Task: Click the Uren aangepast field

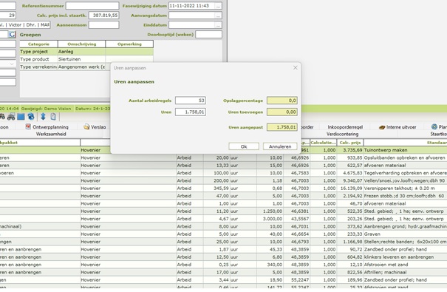Action: 282,127
